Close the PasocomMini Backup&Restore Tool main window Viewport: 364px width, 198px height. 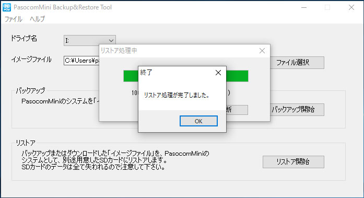(x=351, y=7)
